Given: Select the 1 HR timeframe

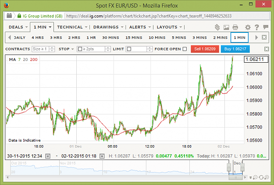Looking at the screenshot, I should 91,38.
